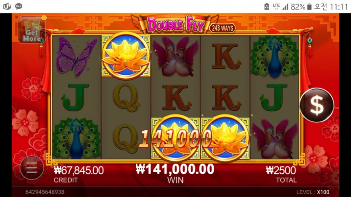Open the hamburger menu button
This screenshot has height=197, width=351.
[32, 168]
